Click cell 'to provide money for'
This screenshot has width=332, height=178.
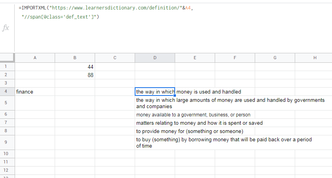click(x=155, y=131)
